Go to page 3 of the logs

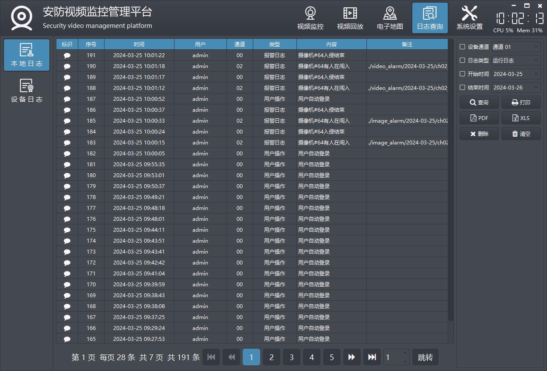[x=291, y=357]
